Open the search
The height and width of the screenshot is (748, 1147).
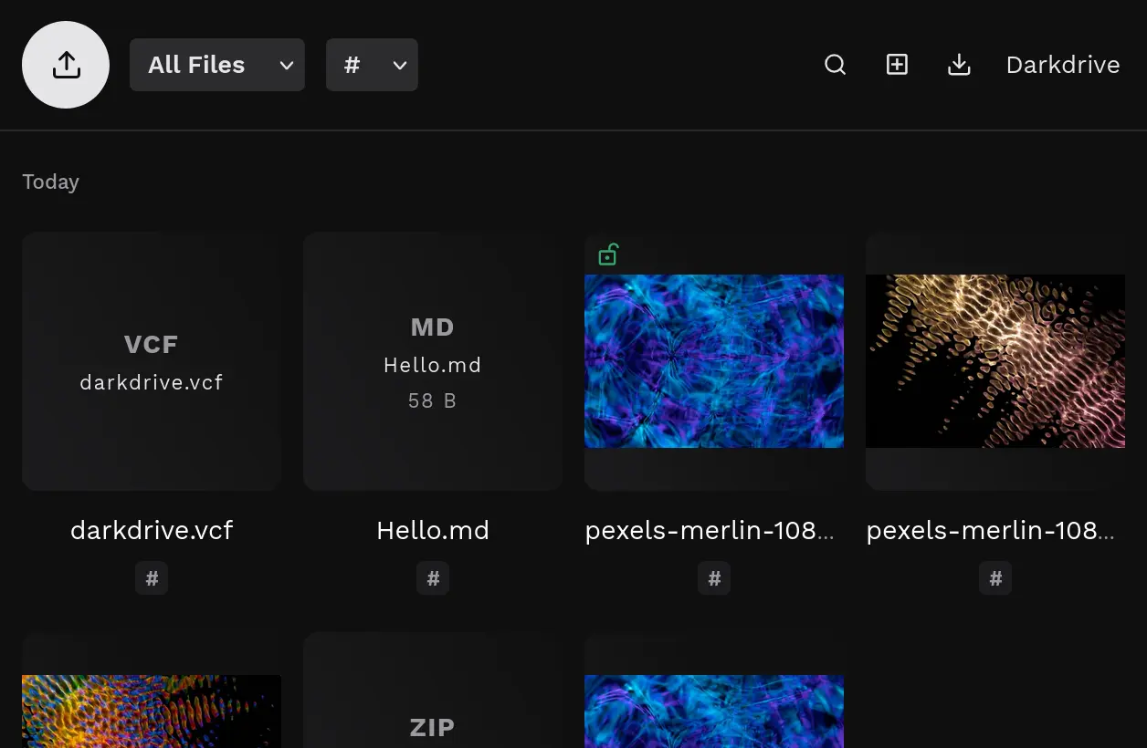835,64
